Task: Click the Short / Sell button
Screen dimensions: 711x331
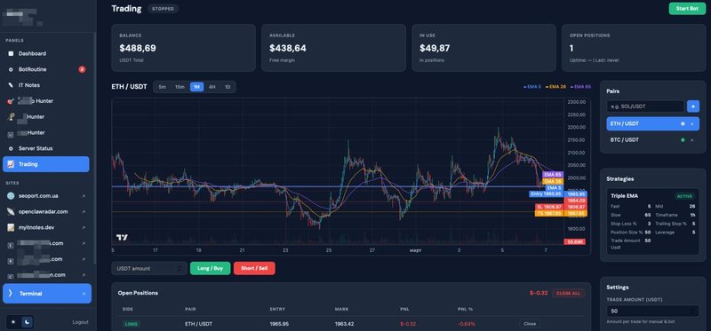Action: pos(254,269)
